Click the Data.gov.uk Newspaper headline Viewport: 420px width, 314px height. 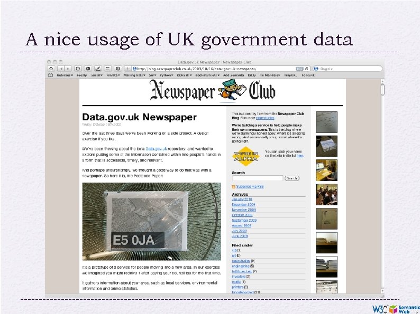pyautogui.click(x=139, y=117)
